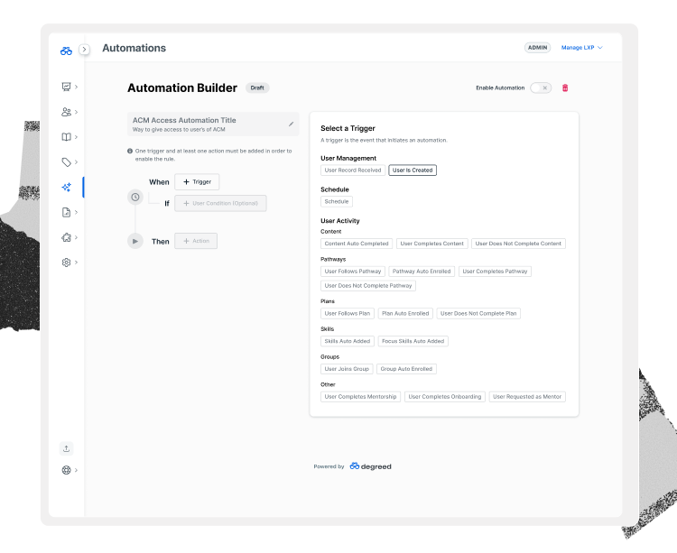This screenshot has height=553, width=677.
Task: Click the upload icon at sidebar bottom
Action: coord(66,448)
